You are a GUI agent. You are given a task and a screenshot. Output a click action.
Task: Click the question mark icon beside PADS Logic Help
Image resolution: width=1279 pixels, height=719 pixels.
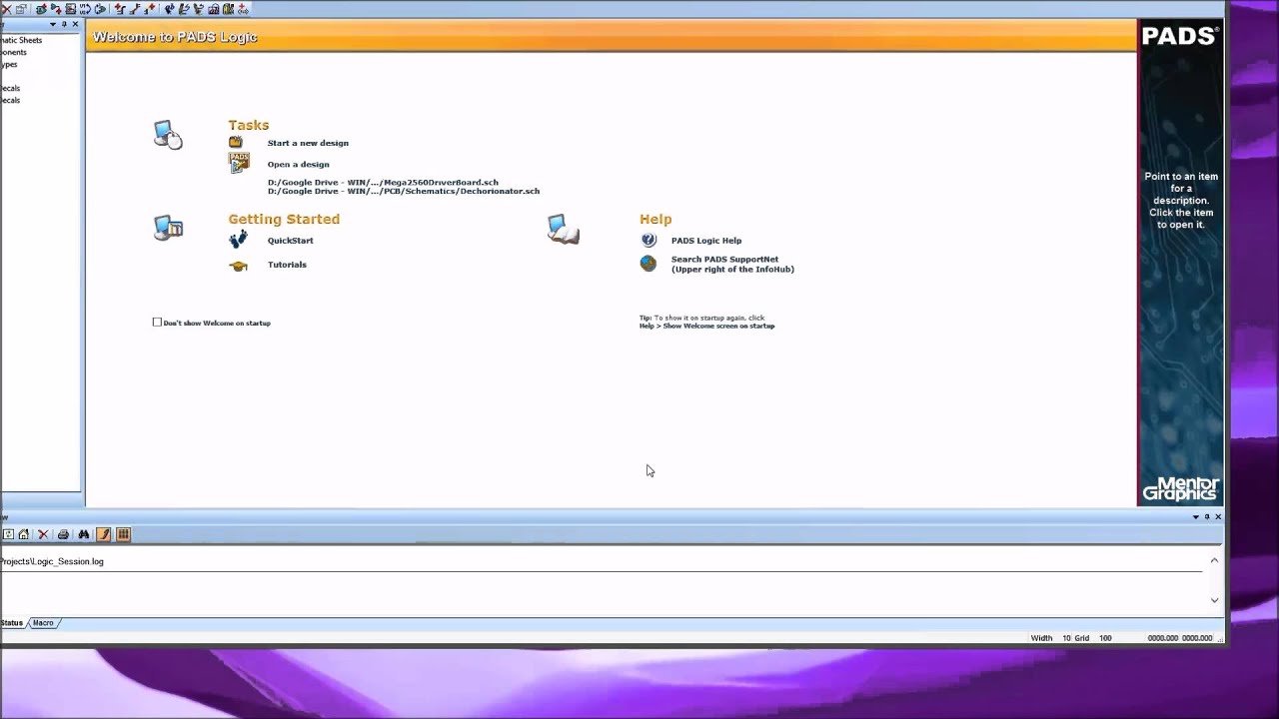(648, 240)
